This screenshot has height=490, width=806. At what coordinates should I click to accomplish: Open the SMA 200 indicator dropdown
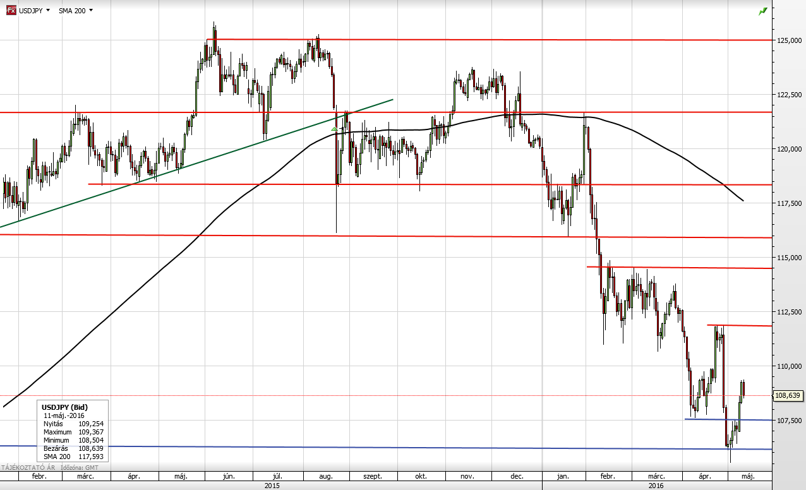(76, 11)
